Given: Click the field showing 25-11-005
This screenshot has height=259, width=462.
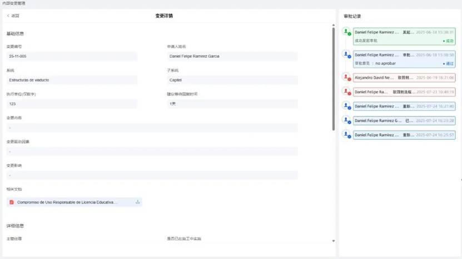Looking at the screenshot, I should [72, 56].
